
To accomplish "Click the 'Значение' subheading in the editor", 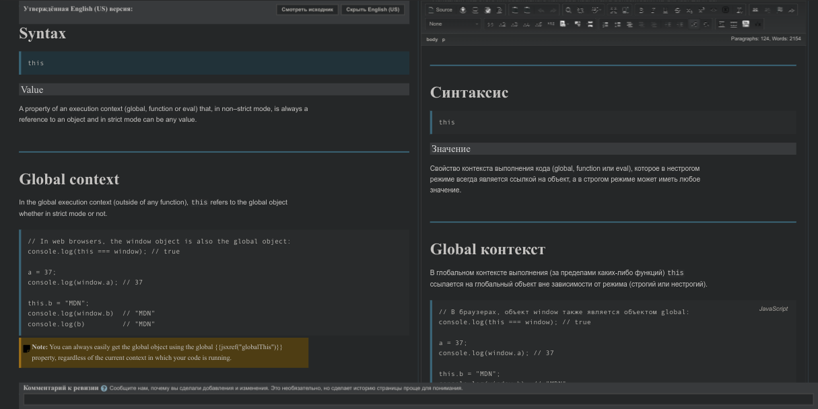I will 450,149.
